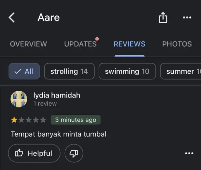Tap the thumbs-down icon on the review
The image size is (201, 170).
74,153
